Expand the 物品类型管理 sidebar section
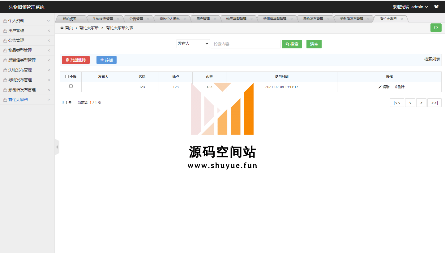The width and height of the screenshot is (445, 253). click(x=49, y=51)
